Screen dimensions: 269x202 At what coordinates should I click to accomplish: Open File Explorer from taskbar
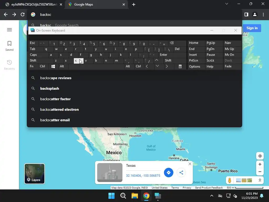(135, 196)
